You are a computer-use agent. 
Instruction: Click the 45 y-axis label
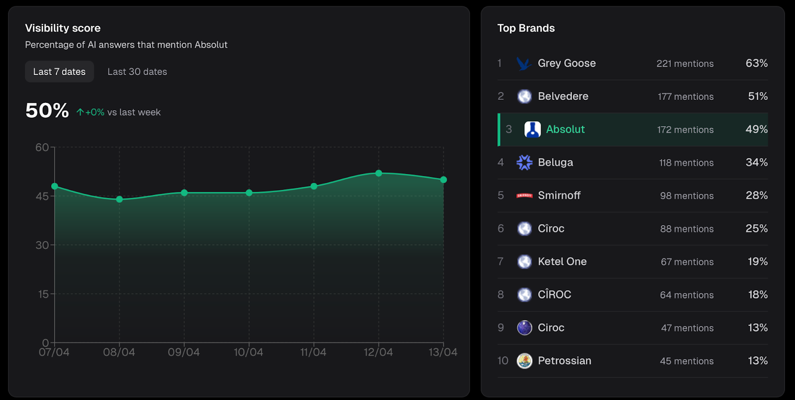click(x=42, y=196)
